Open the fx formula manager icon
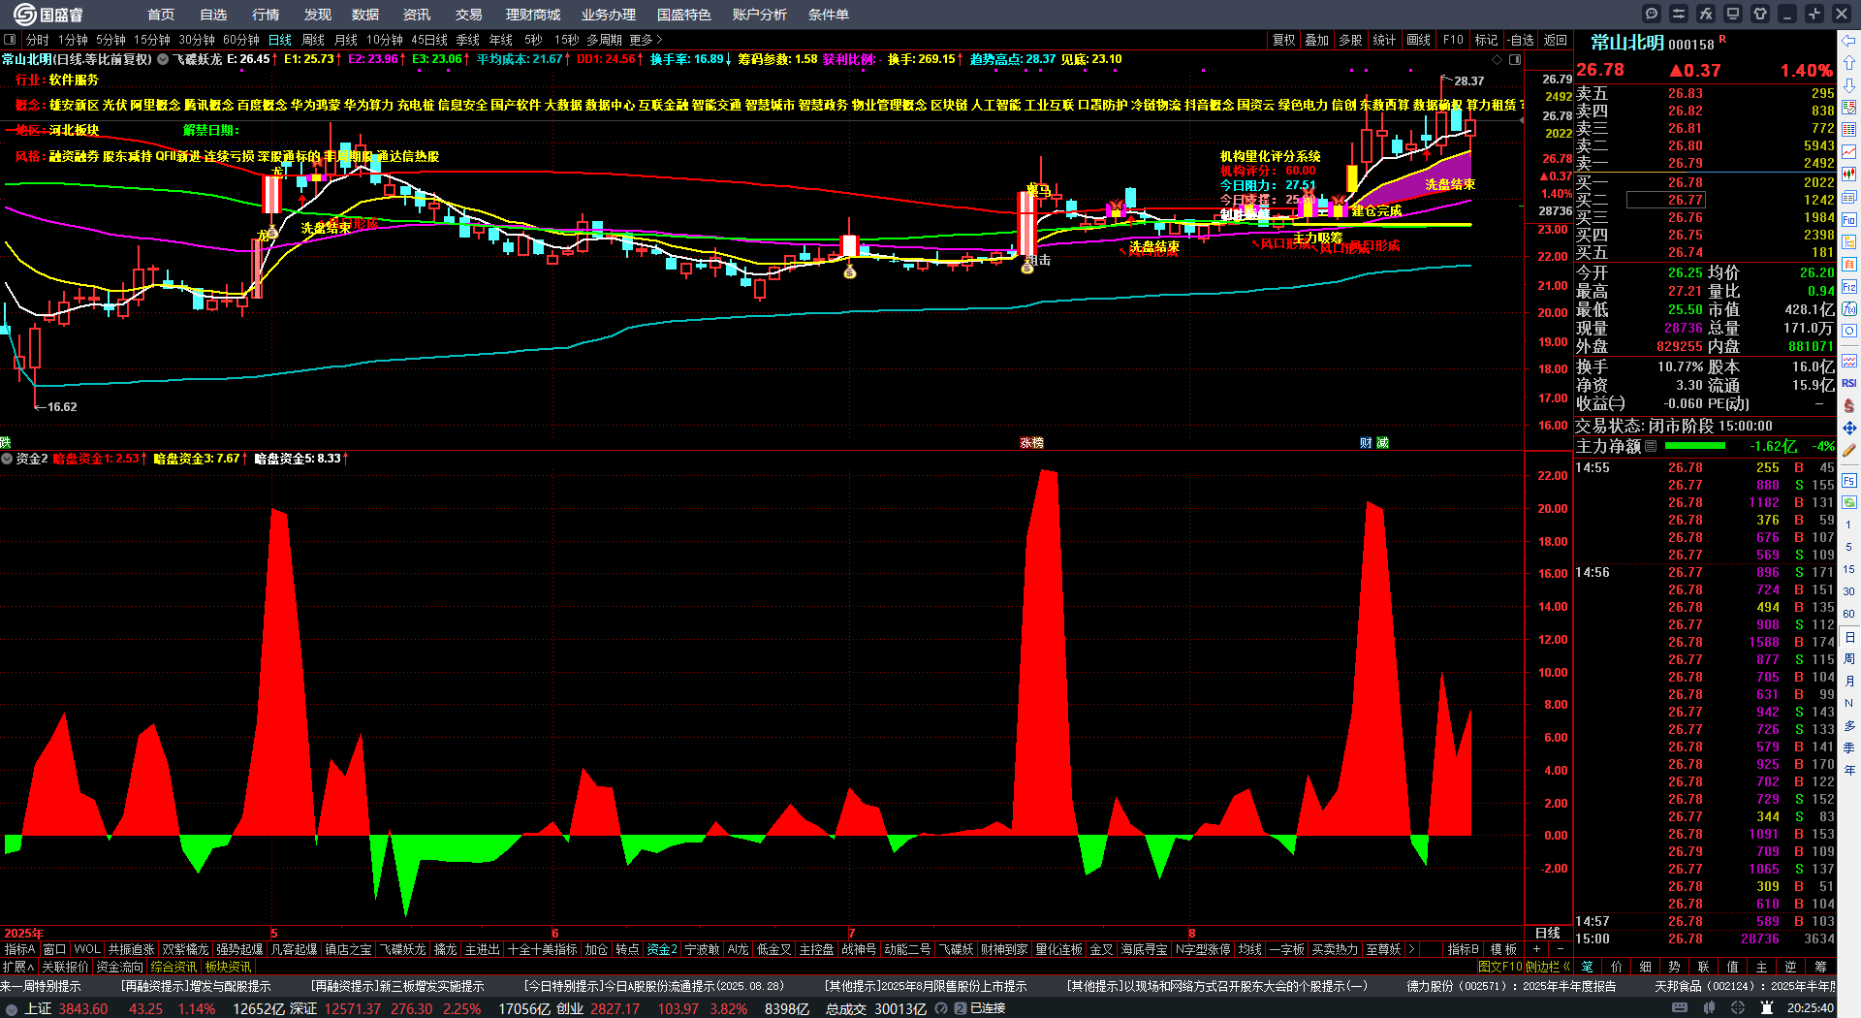 [x=1706, y=14]
